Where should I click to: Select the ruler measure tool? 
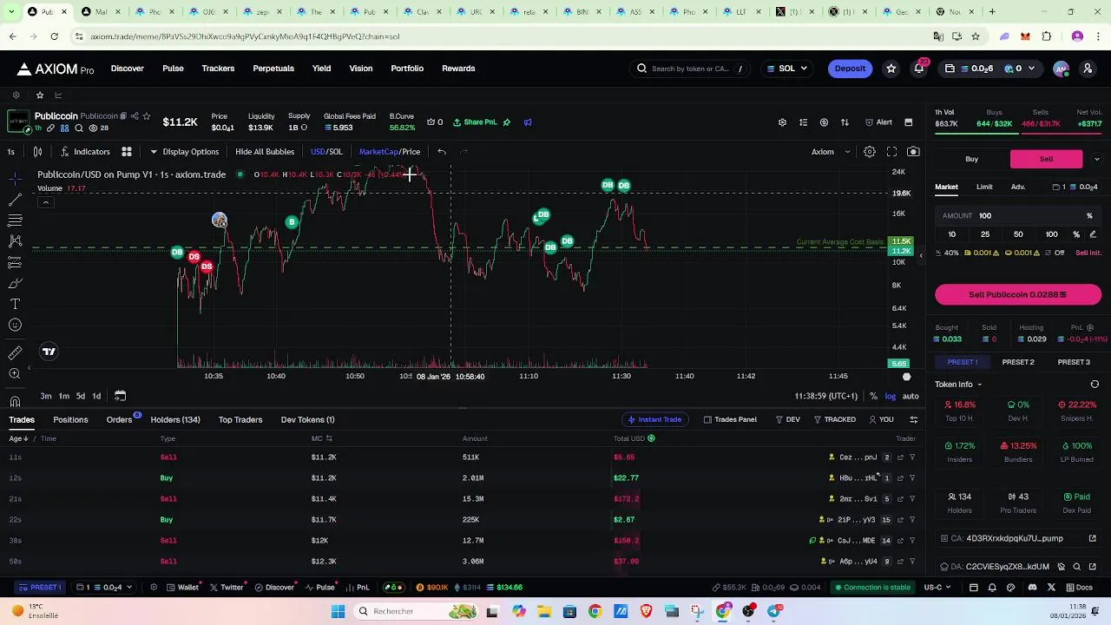pos(15,352)
